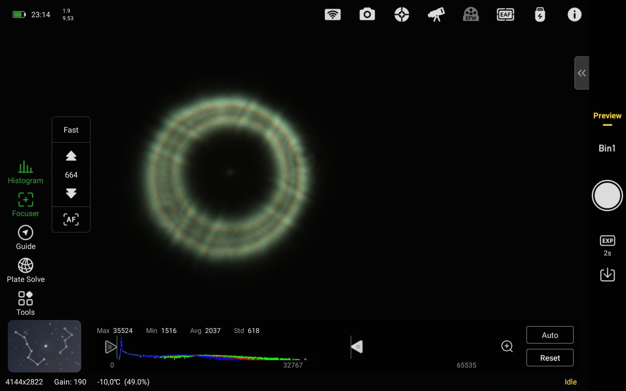626x391 pixels.
Task: Click the Idle status indicator
Action: [571, 382]
